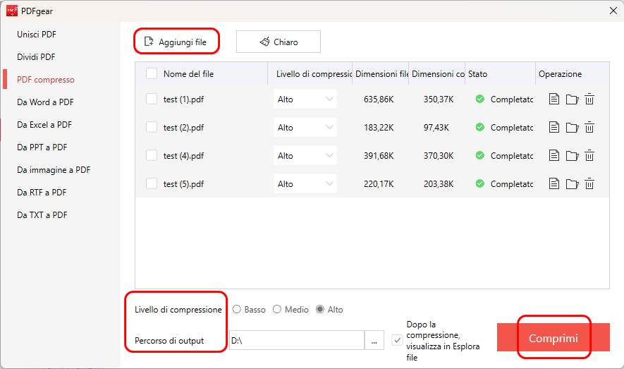Open output folder for test (2).pdf
Viewport: 624px width, 369px height.
click(x=572, y=128)
